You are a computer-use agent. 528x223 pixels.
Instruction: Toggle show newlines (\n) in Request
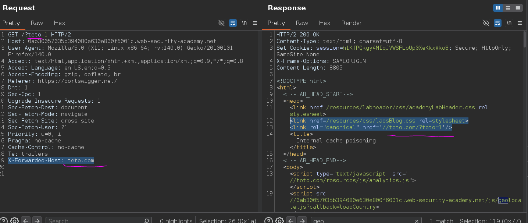[x=244, y=23]
